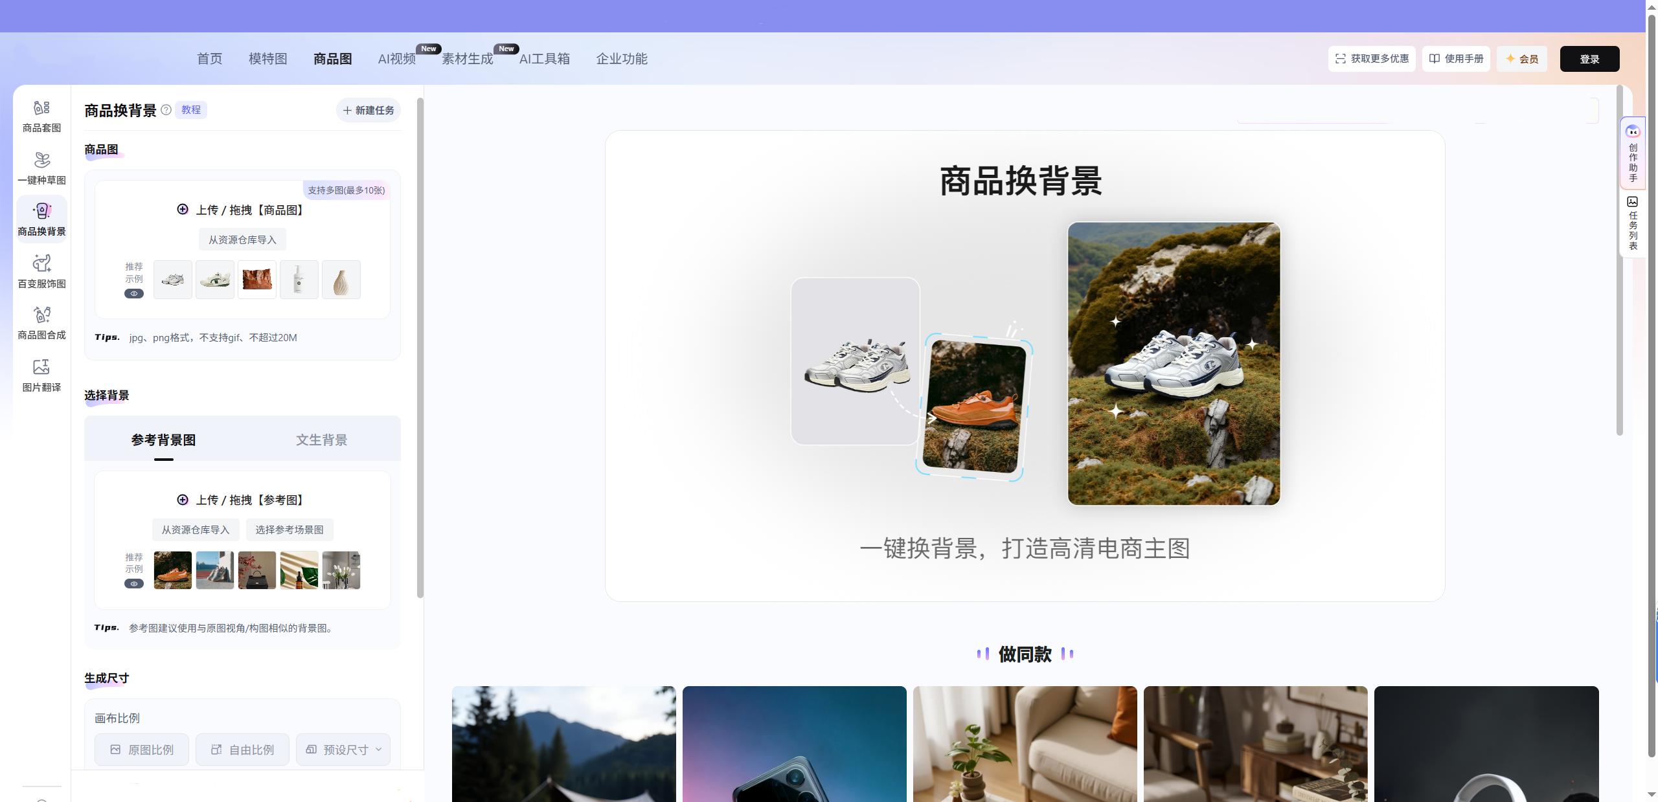Click 从资源仓库导入 under 商品图

click(242, 239)
